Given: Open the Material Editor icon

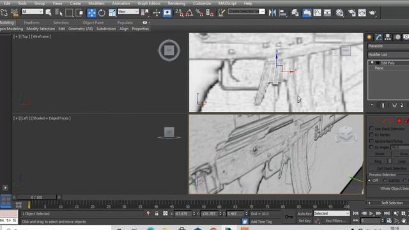Looking at the screenshot, I should point(339,13).
